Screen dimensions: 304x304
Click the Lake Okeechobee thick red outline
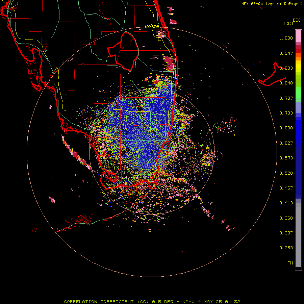pos(123,51)
